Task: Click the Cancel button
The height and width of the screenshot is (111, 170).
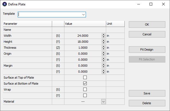Action: (147, 34)
